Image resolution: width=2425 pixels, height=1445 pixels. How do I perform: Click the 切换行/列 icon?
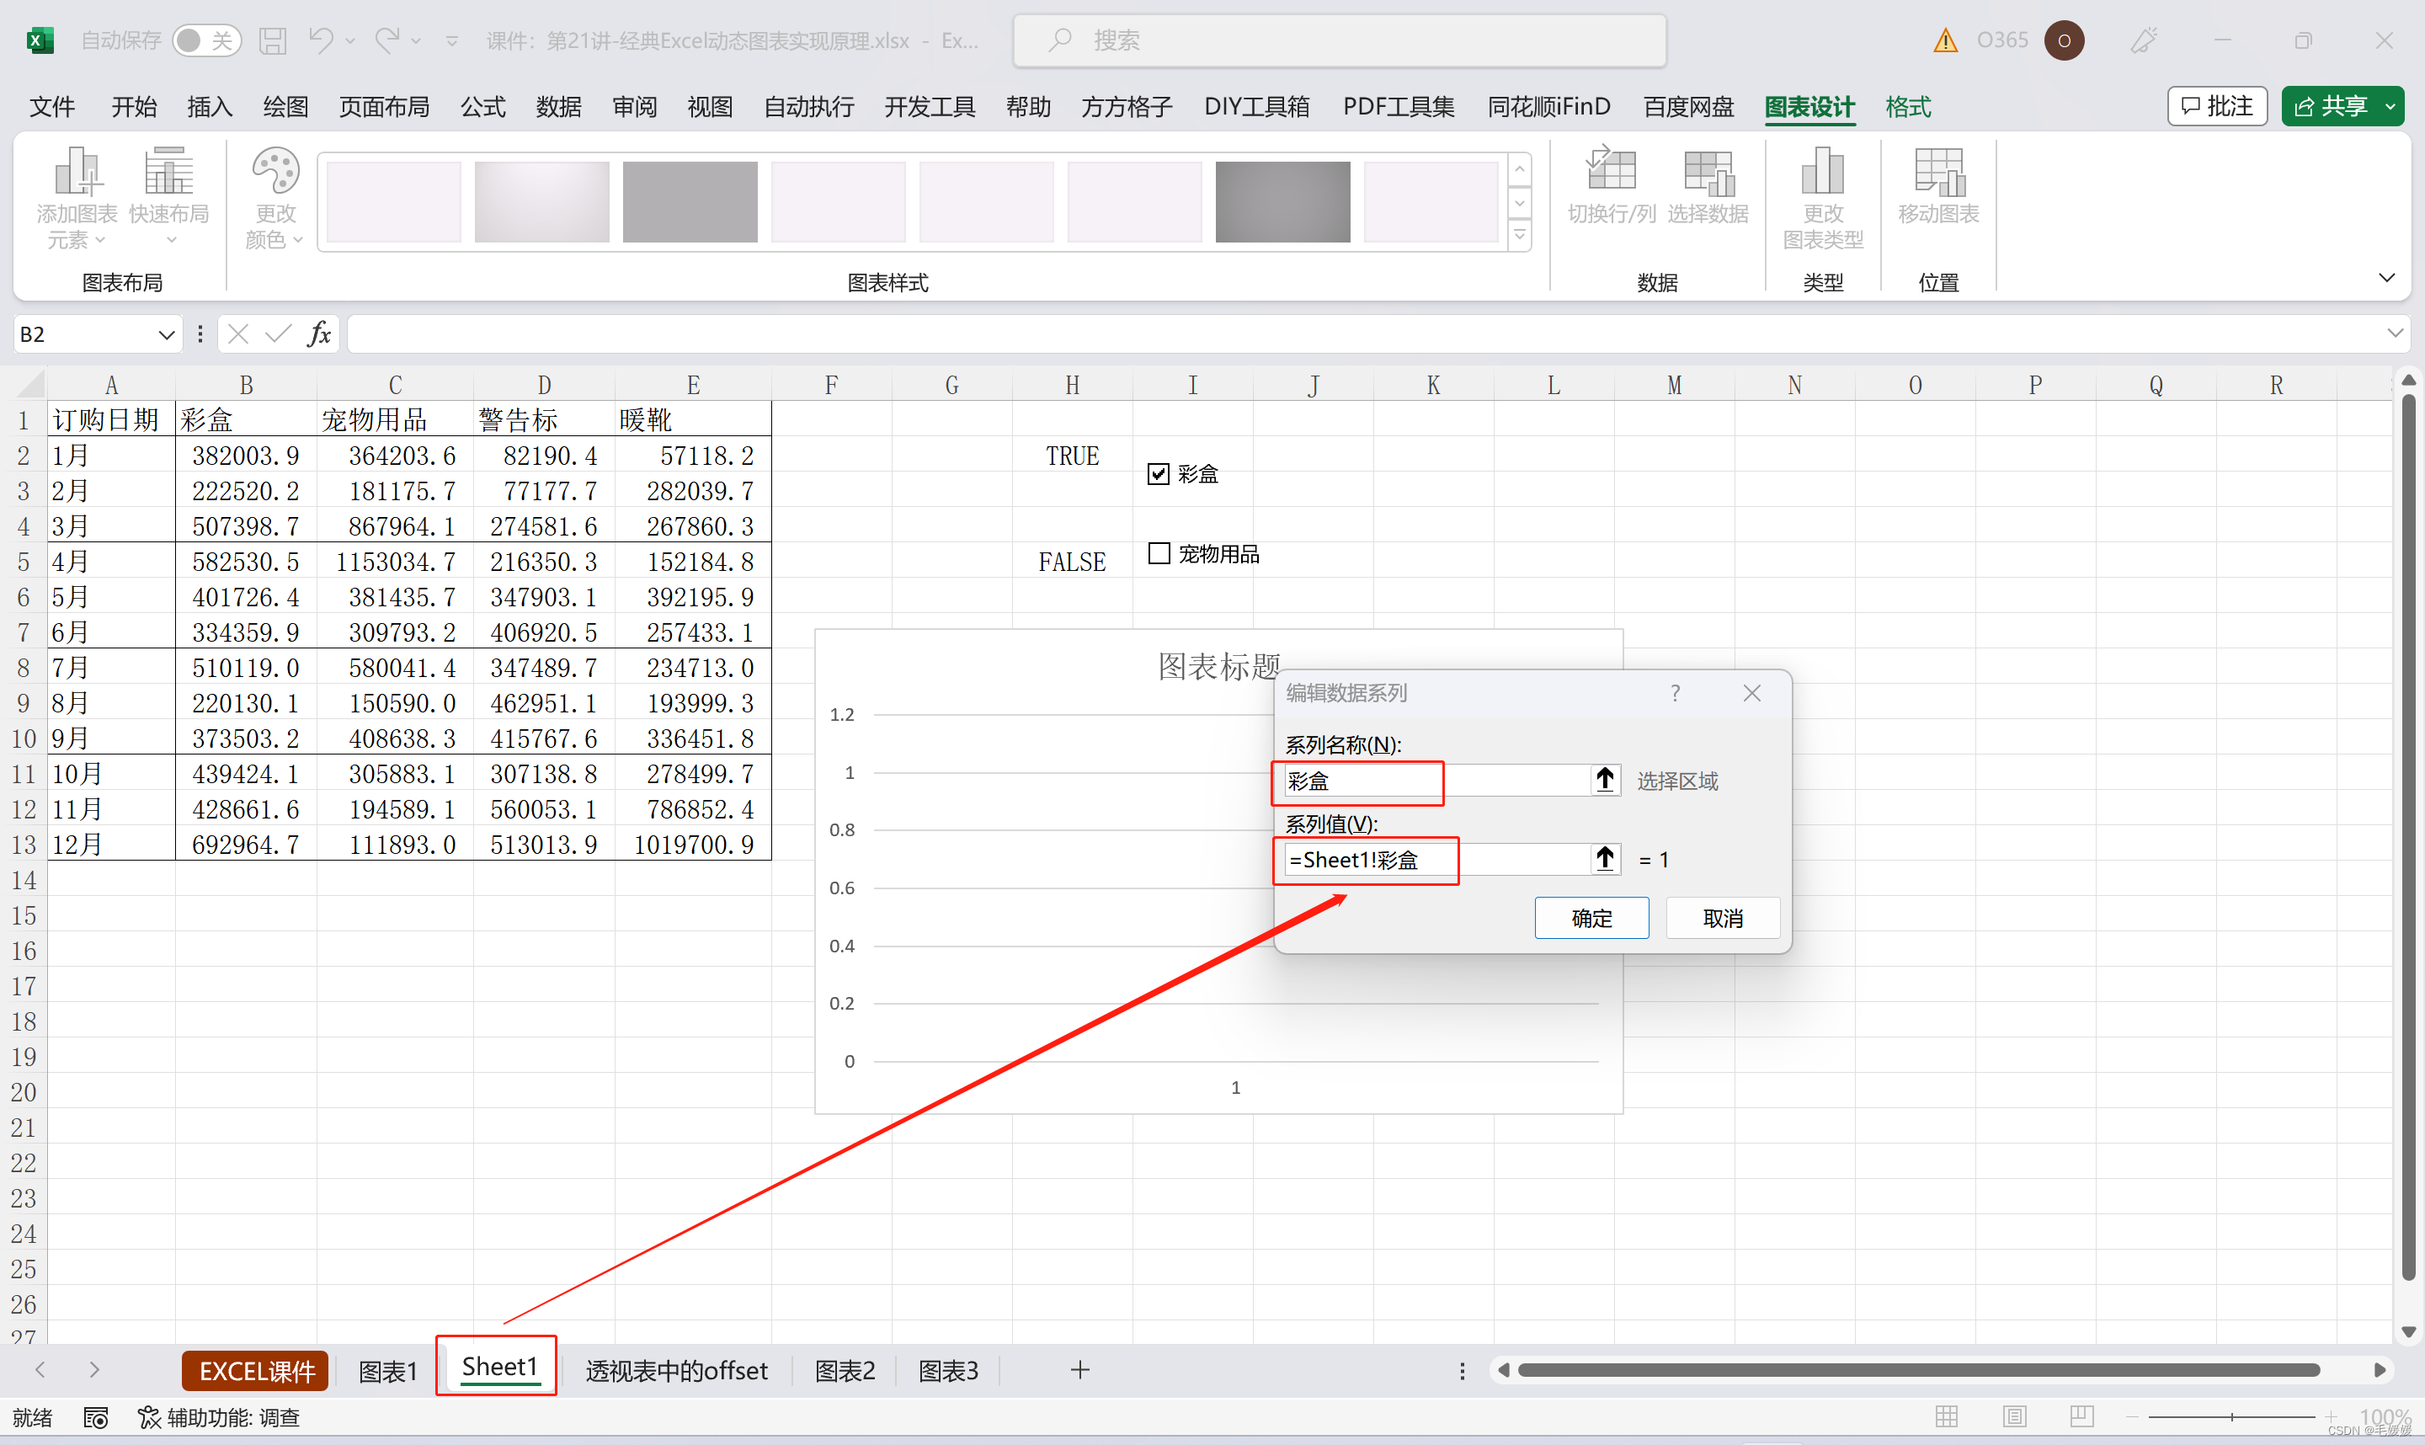point(1611,186)
